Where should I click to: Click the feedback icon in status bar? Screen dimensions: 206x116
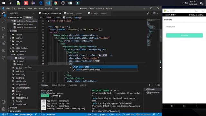[x=154, y=114]
